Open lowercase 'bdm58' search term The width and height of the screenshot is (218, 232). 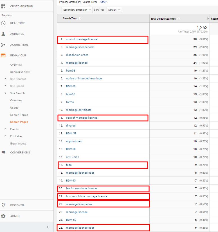(x=71, y=71)
